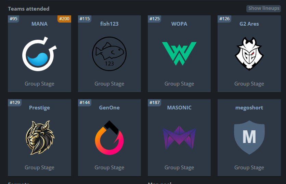Click the Show lineups button

[x=263, y=9]
